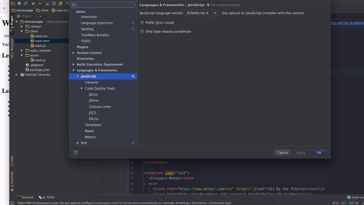Screen dimensions: 364x205
Task: Select main.html in project tree
Action: coord(42,41)
